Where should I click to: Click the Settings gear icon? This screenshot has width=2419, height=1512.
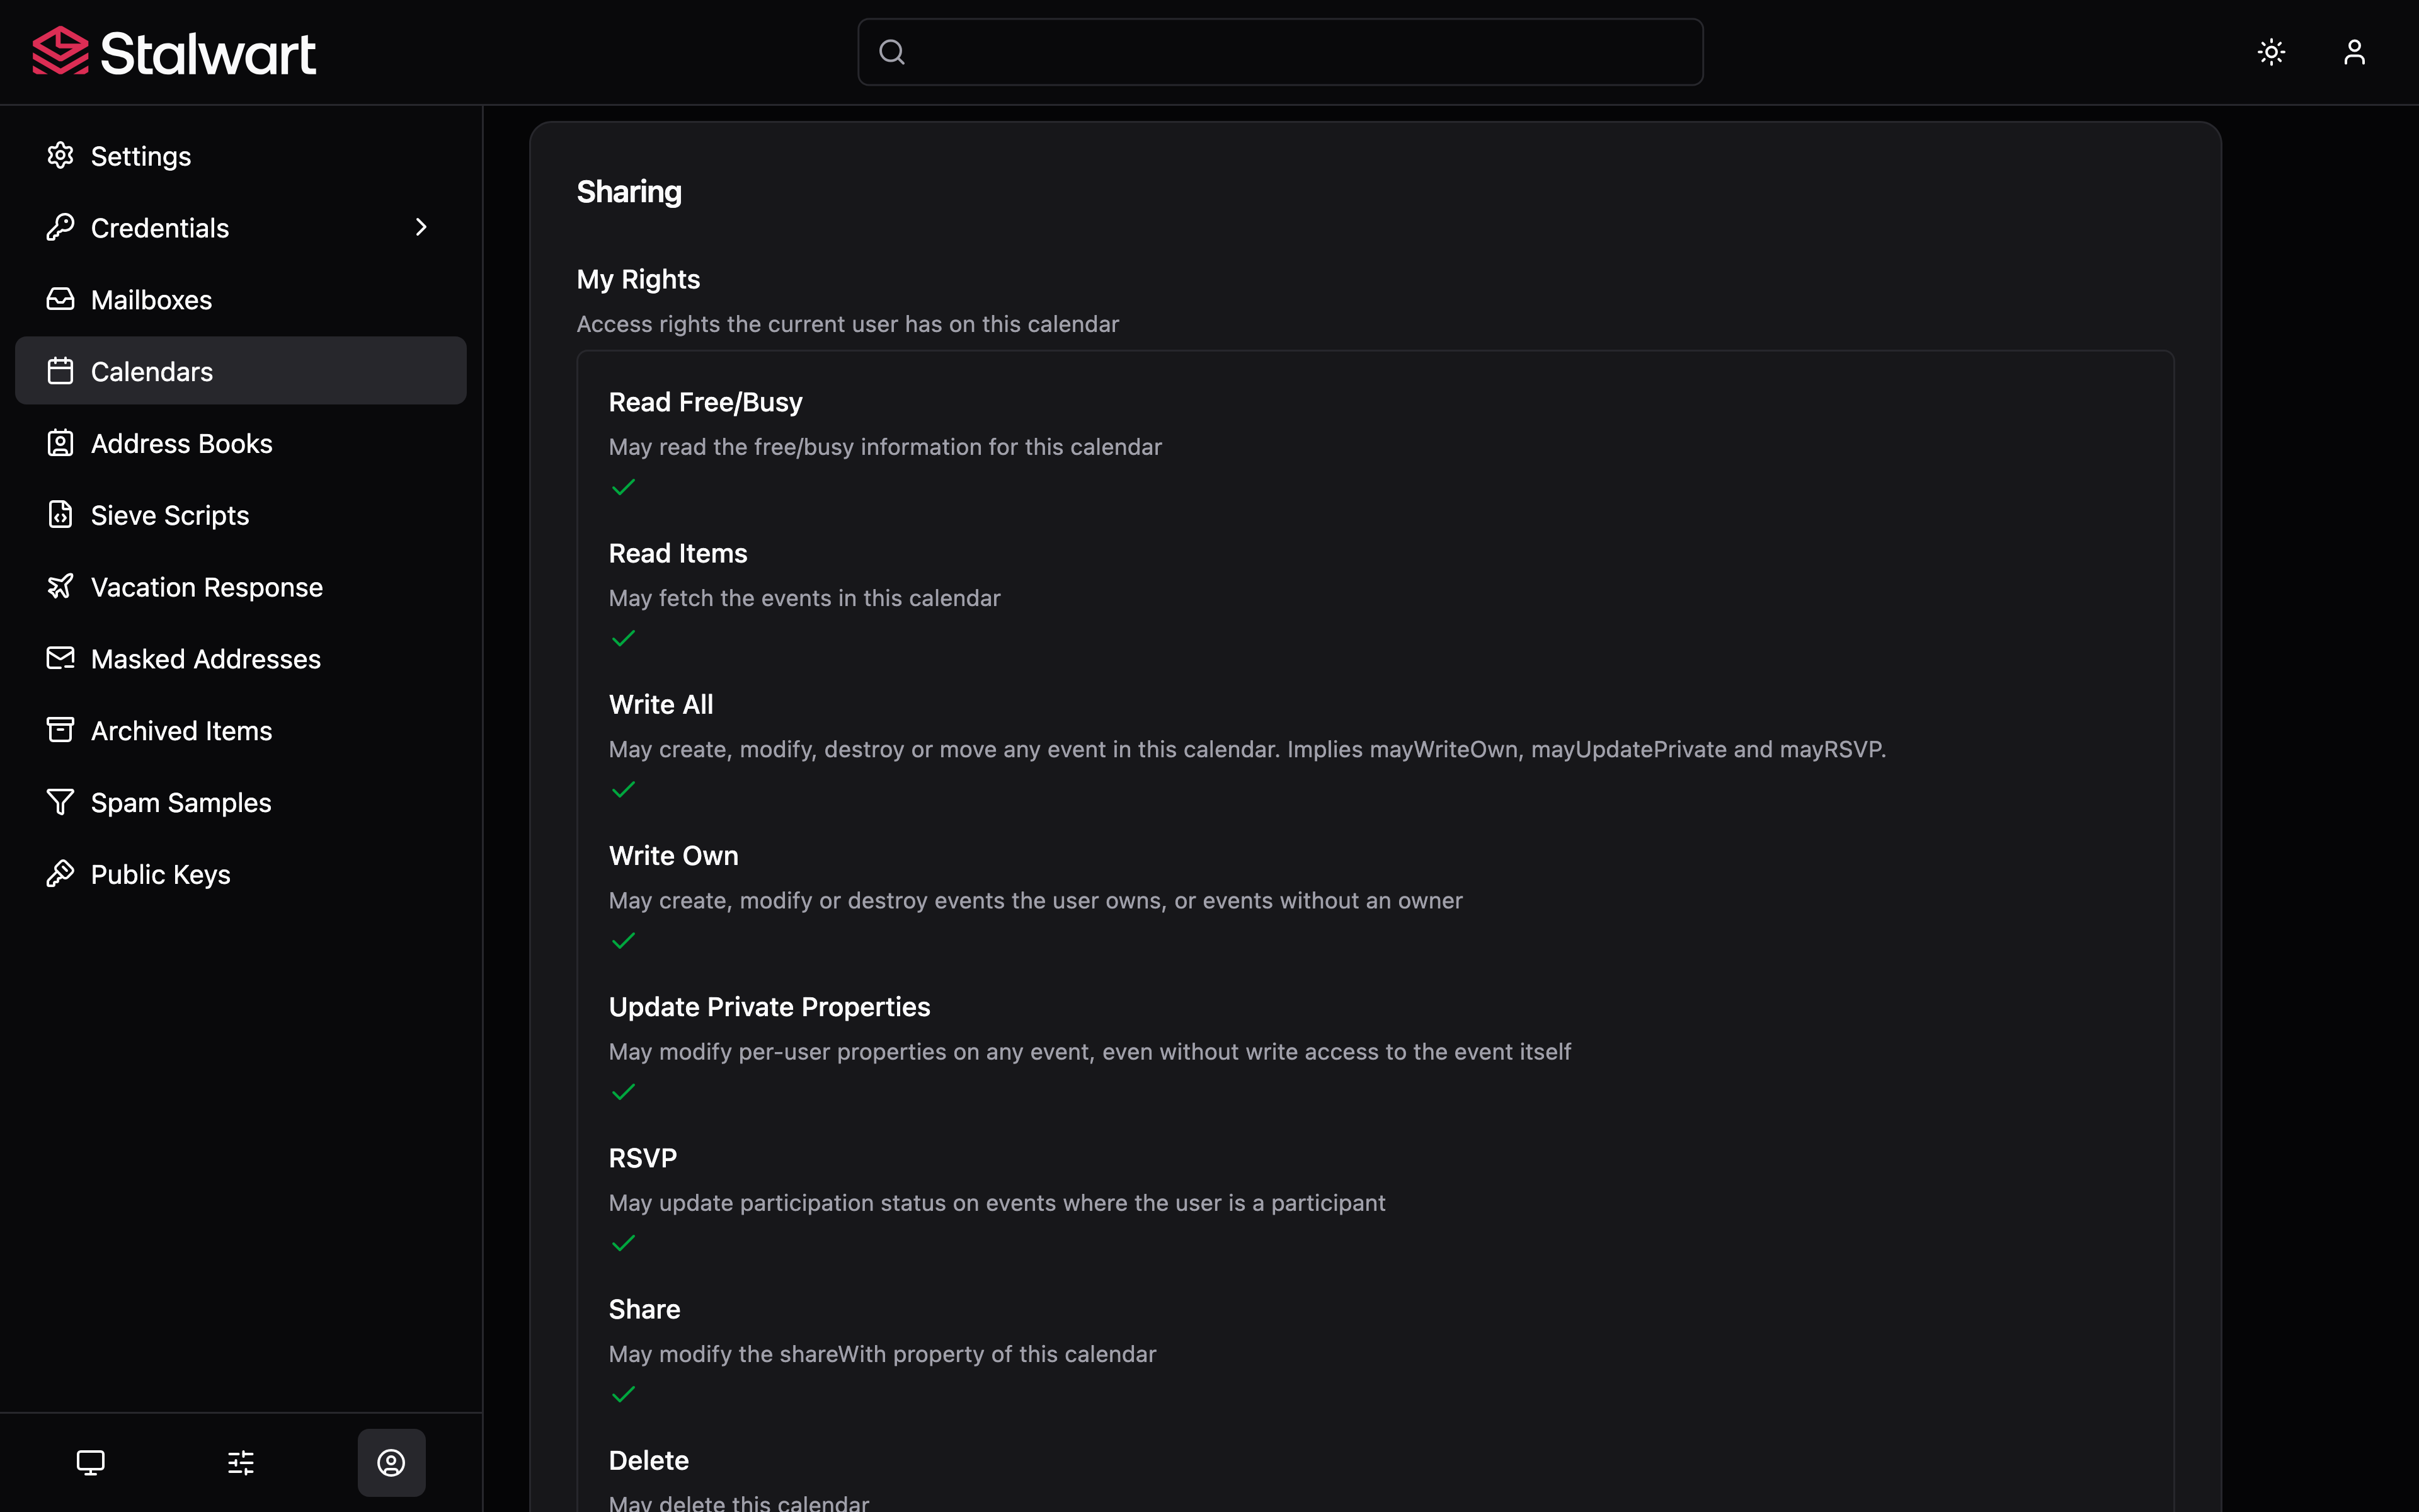pyautogui.click(x=60, y=155)
